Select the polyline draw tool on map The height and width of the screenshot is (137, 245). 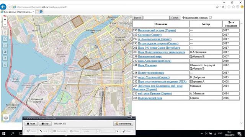(x=5, y=32)
